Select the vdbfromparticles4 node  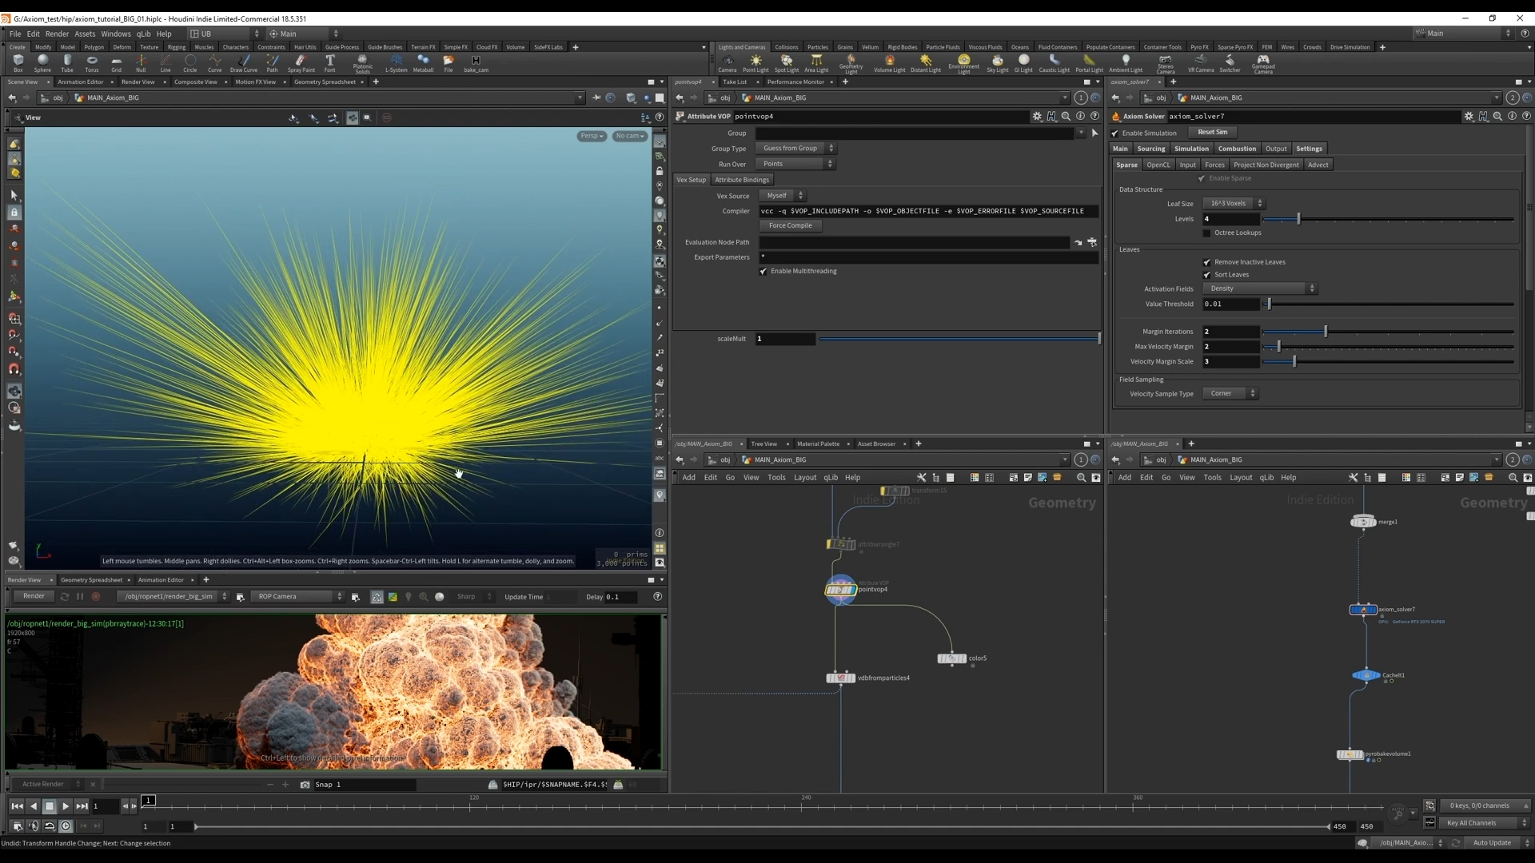(x=840, y=678)
